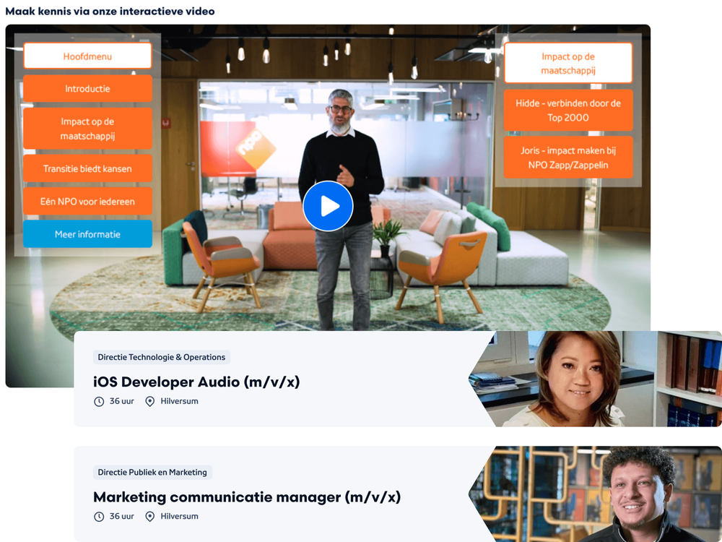
Task: Click Hilversum on iOS Developer card
Action: (179, 401)
